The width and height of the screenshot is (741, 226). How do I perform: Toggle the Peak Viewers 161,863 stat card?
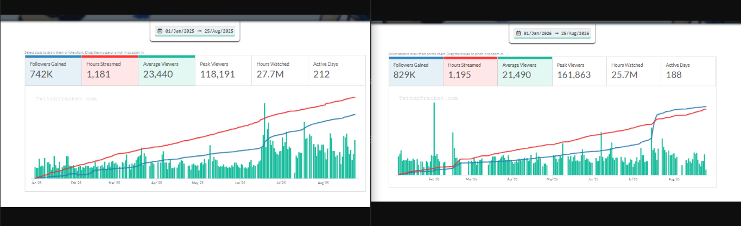pos(579,71)
